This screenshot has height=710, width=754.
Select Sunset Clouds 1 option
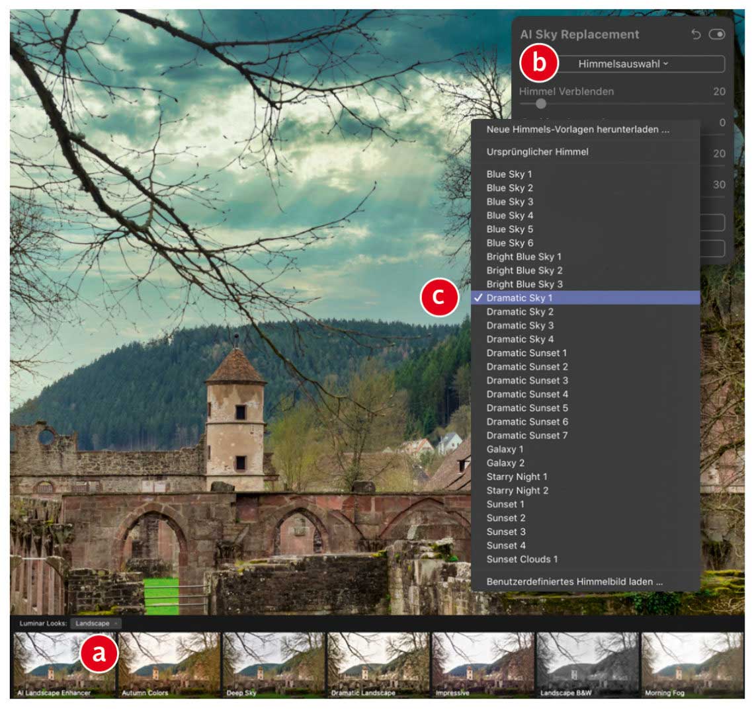coord(522,559)
